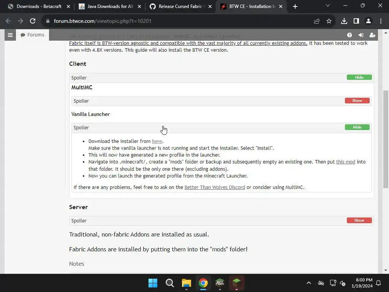This screenshot has height=292, width=389.
Task: Open the clock showing 6:00 PM
Action: click(x=362, y=283)
